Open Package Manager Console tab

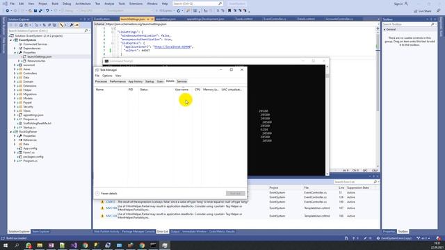coord(138,231)
